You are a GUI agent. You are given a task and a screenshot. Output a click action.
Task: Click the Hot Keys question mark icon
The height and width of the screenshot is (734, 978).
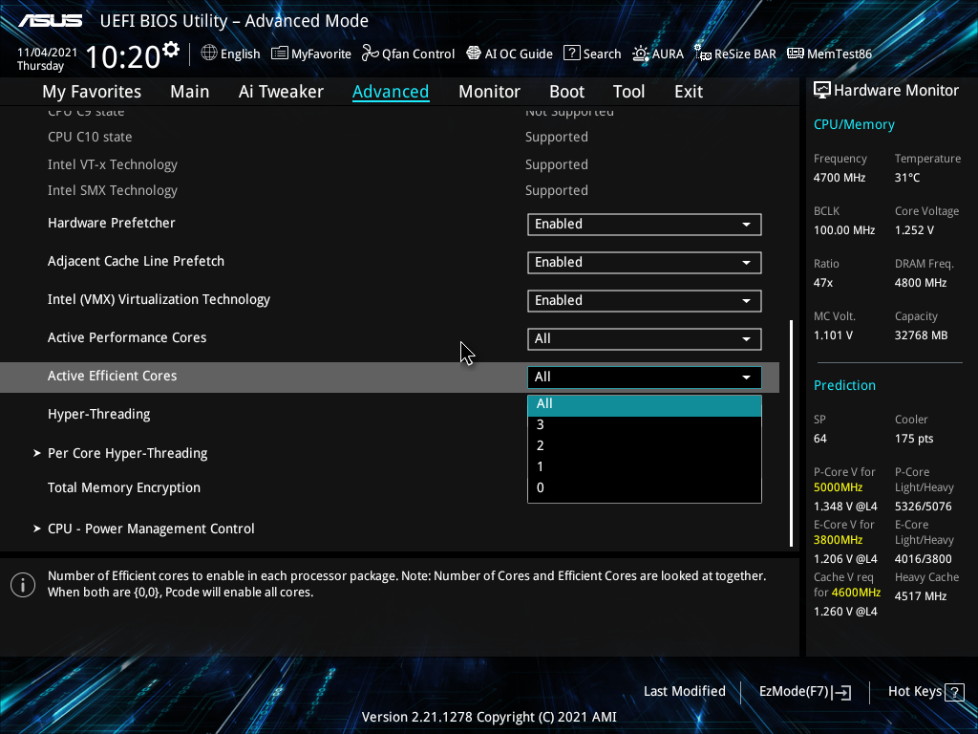(x=954, y=692)
